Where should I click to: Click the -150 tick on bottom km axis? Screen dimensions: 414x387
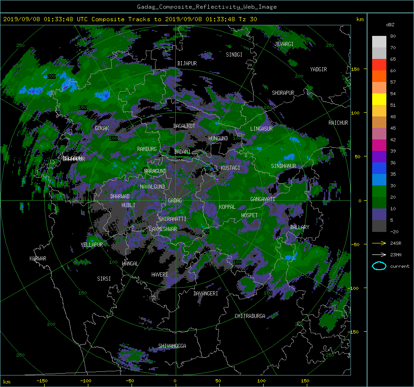[x=42, y=381]
